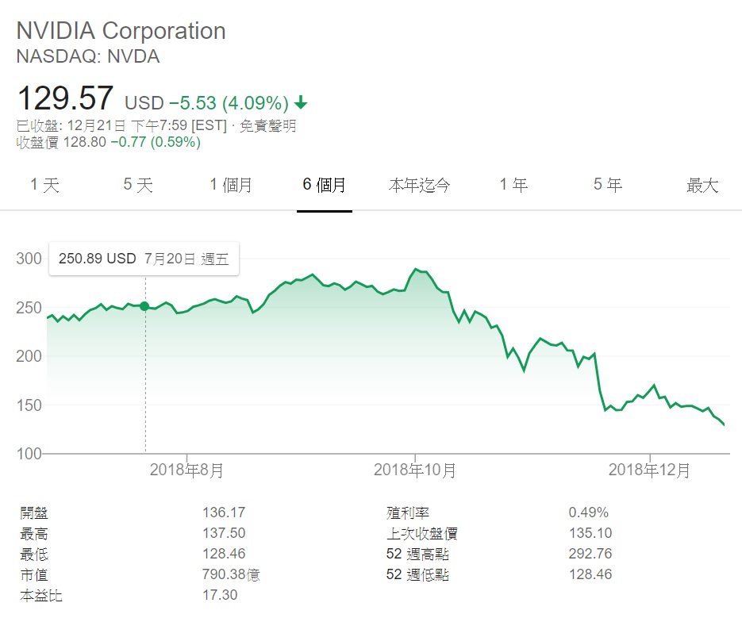Switch to the 1天 time range tab
This screenshot has width=742, height=618.
coord(43,184)
